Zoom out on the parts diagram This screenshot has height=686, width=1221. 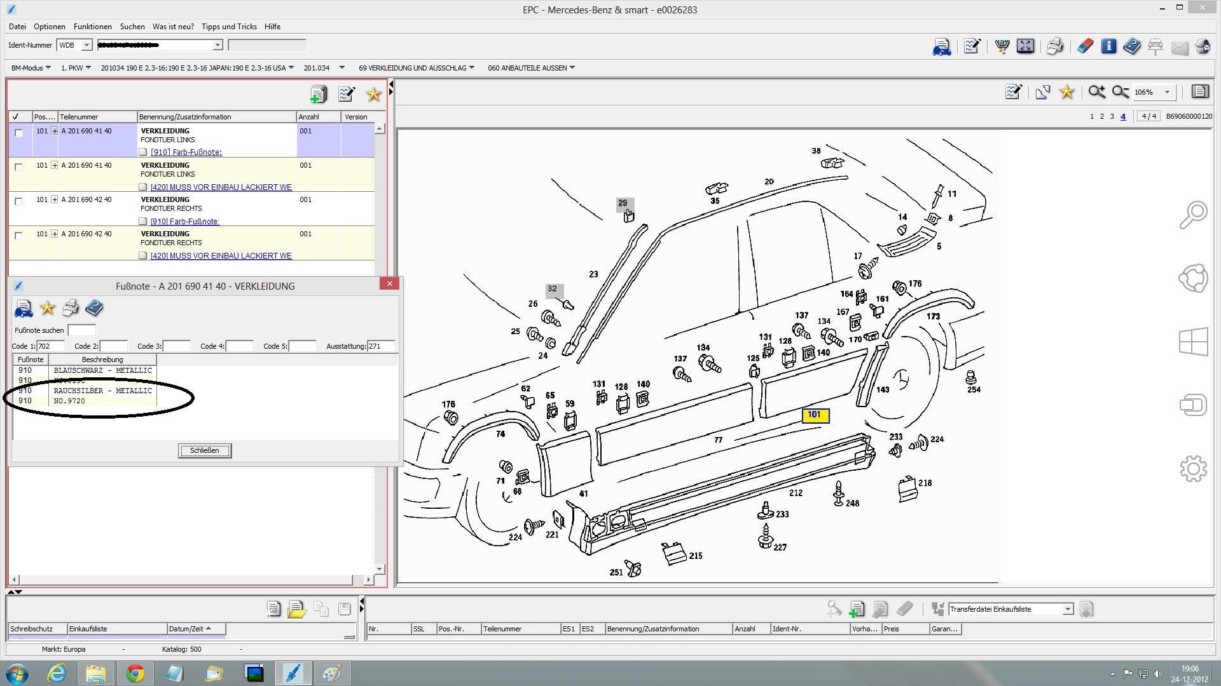pyautogui.click(x=1121, y=92)
